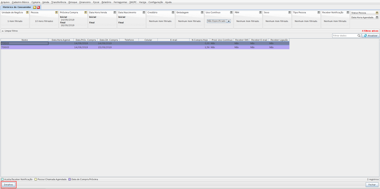Click the Fechar button
This screenshot has width=380, height=189.
click(372, 185)
